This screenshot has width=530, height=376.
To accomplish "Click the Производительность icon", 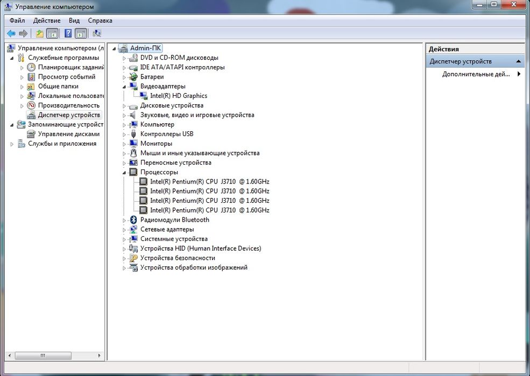I will [31, 105].
